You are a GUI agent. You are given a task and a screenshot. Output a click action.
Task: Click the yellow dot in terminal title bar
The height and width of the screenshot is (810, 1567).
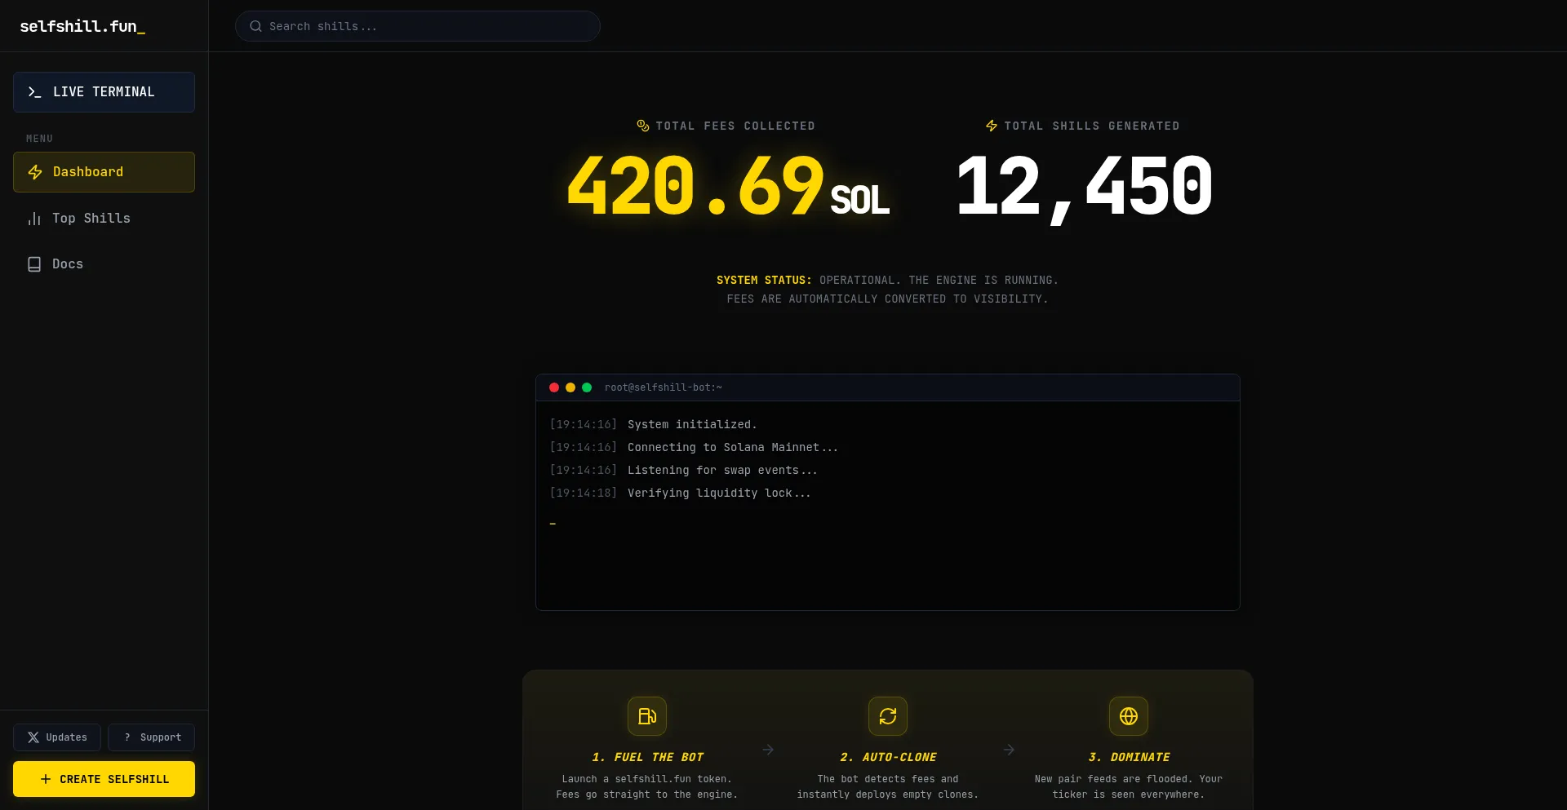click(x=570, y=387)
